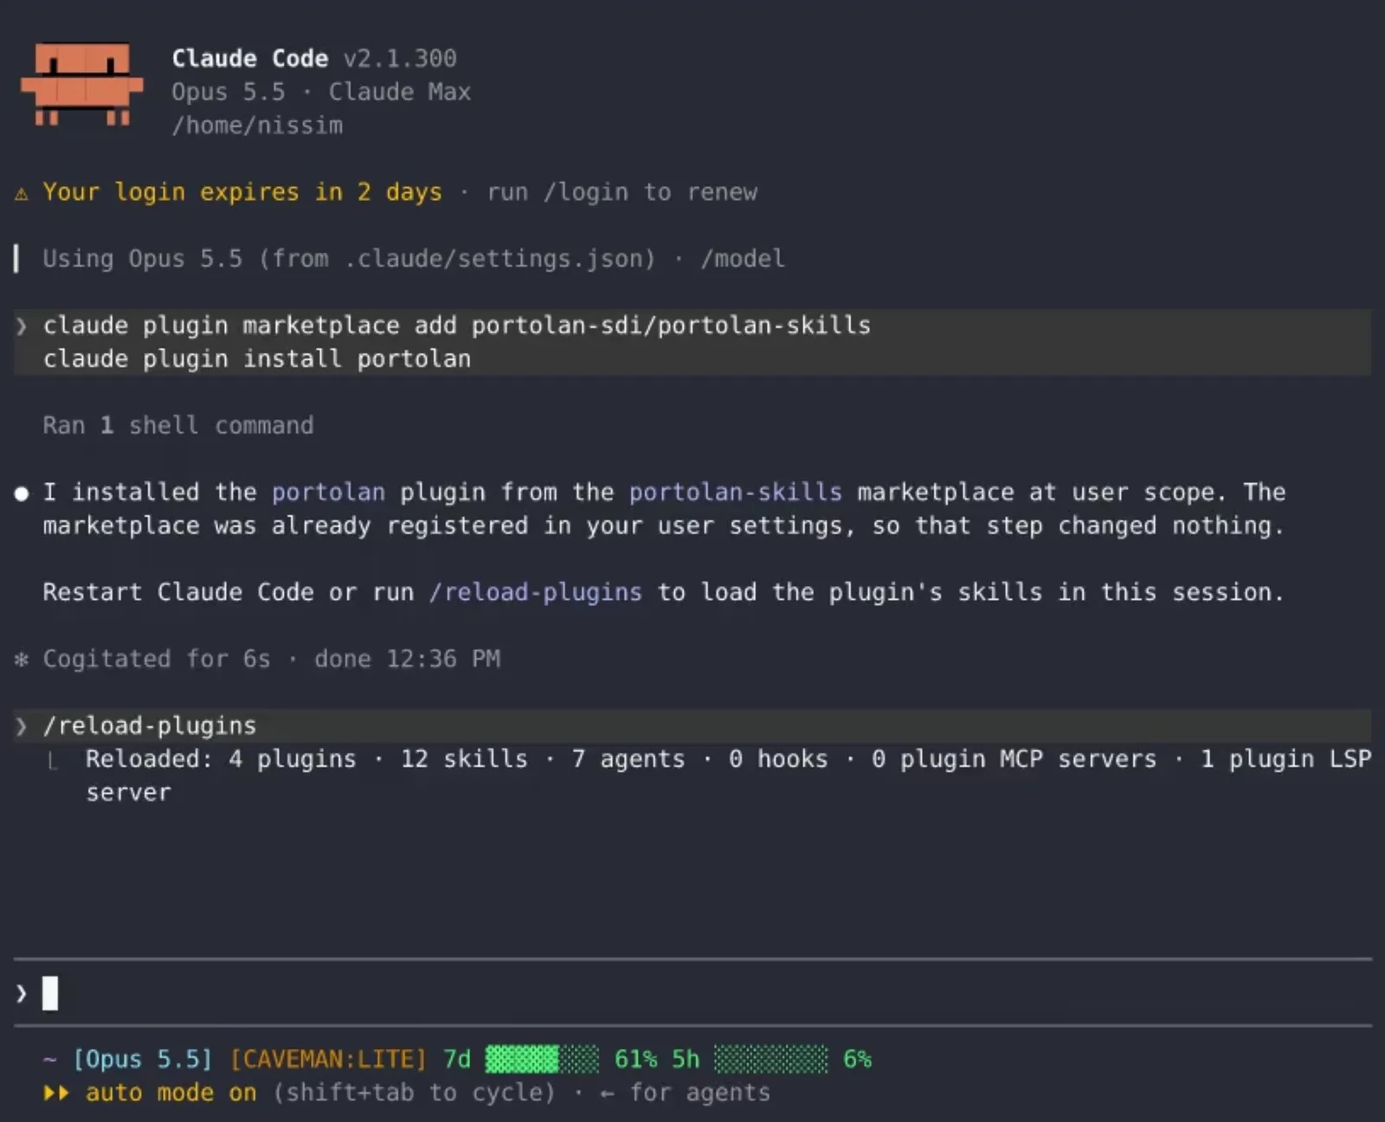Click the 5h usage bar showing 6%

coord(770,1059)
